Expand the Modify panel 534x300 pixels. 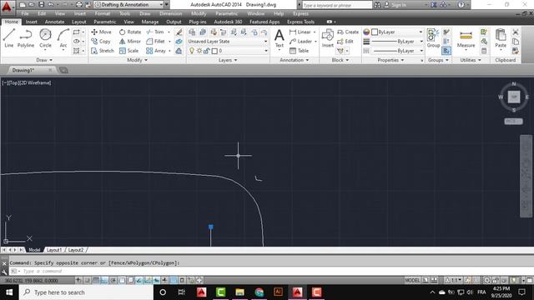pyautogui.click(x=137, y=60)
